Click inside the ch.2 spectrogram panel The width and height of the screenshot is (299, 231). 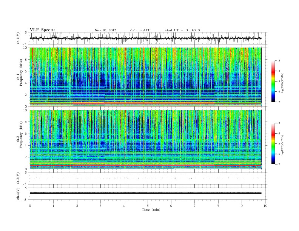[145, 139]
